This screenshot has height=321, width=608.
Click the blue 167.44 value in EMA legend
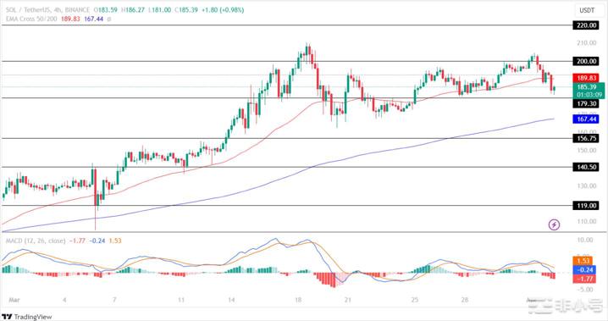(93, 19)
